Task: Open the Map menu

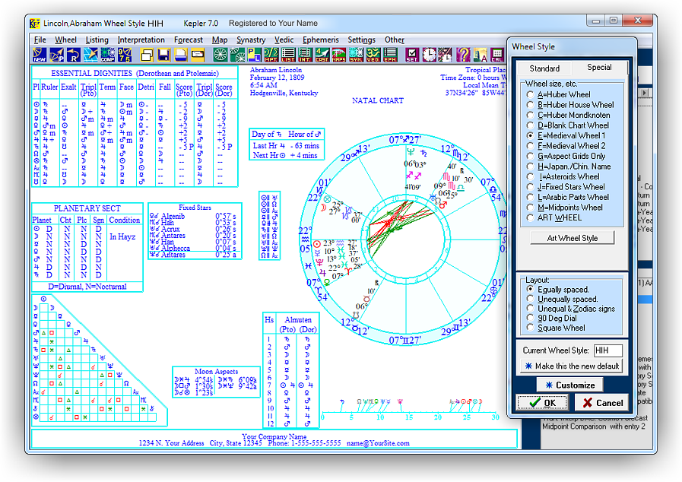Action: pos(220,40)
